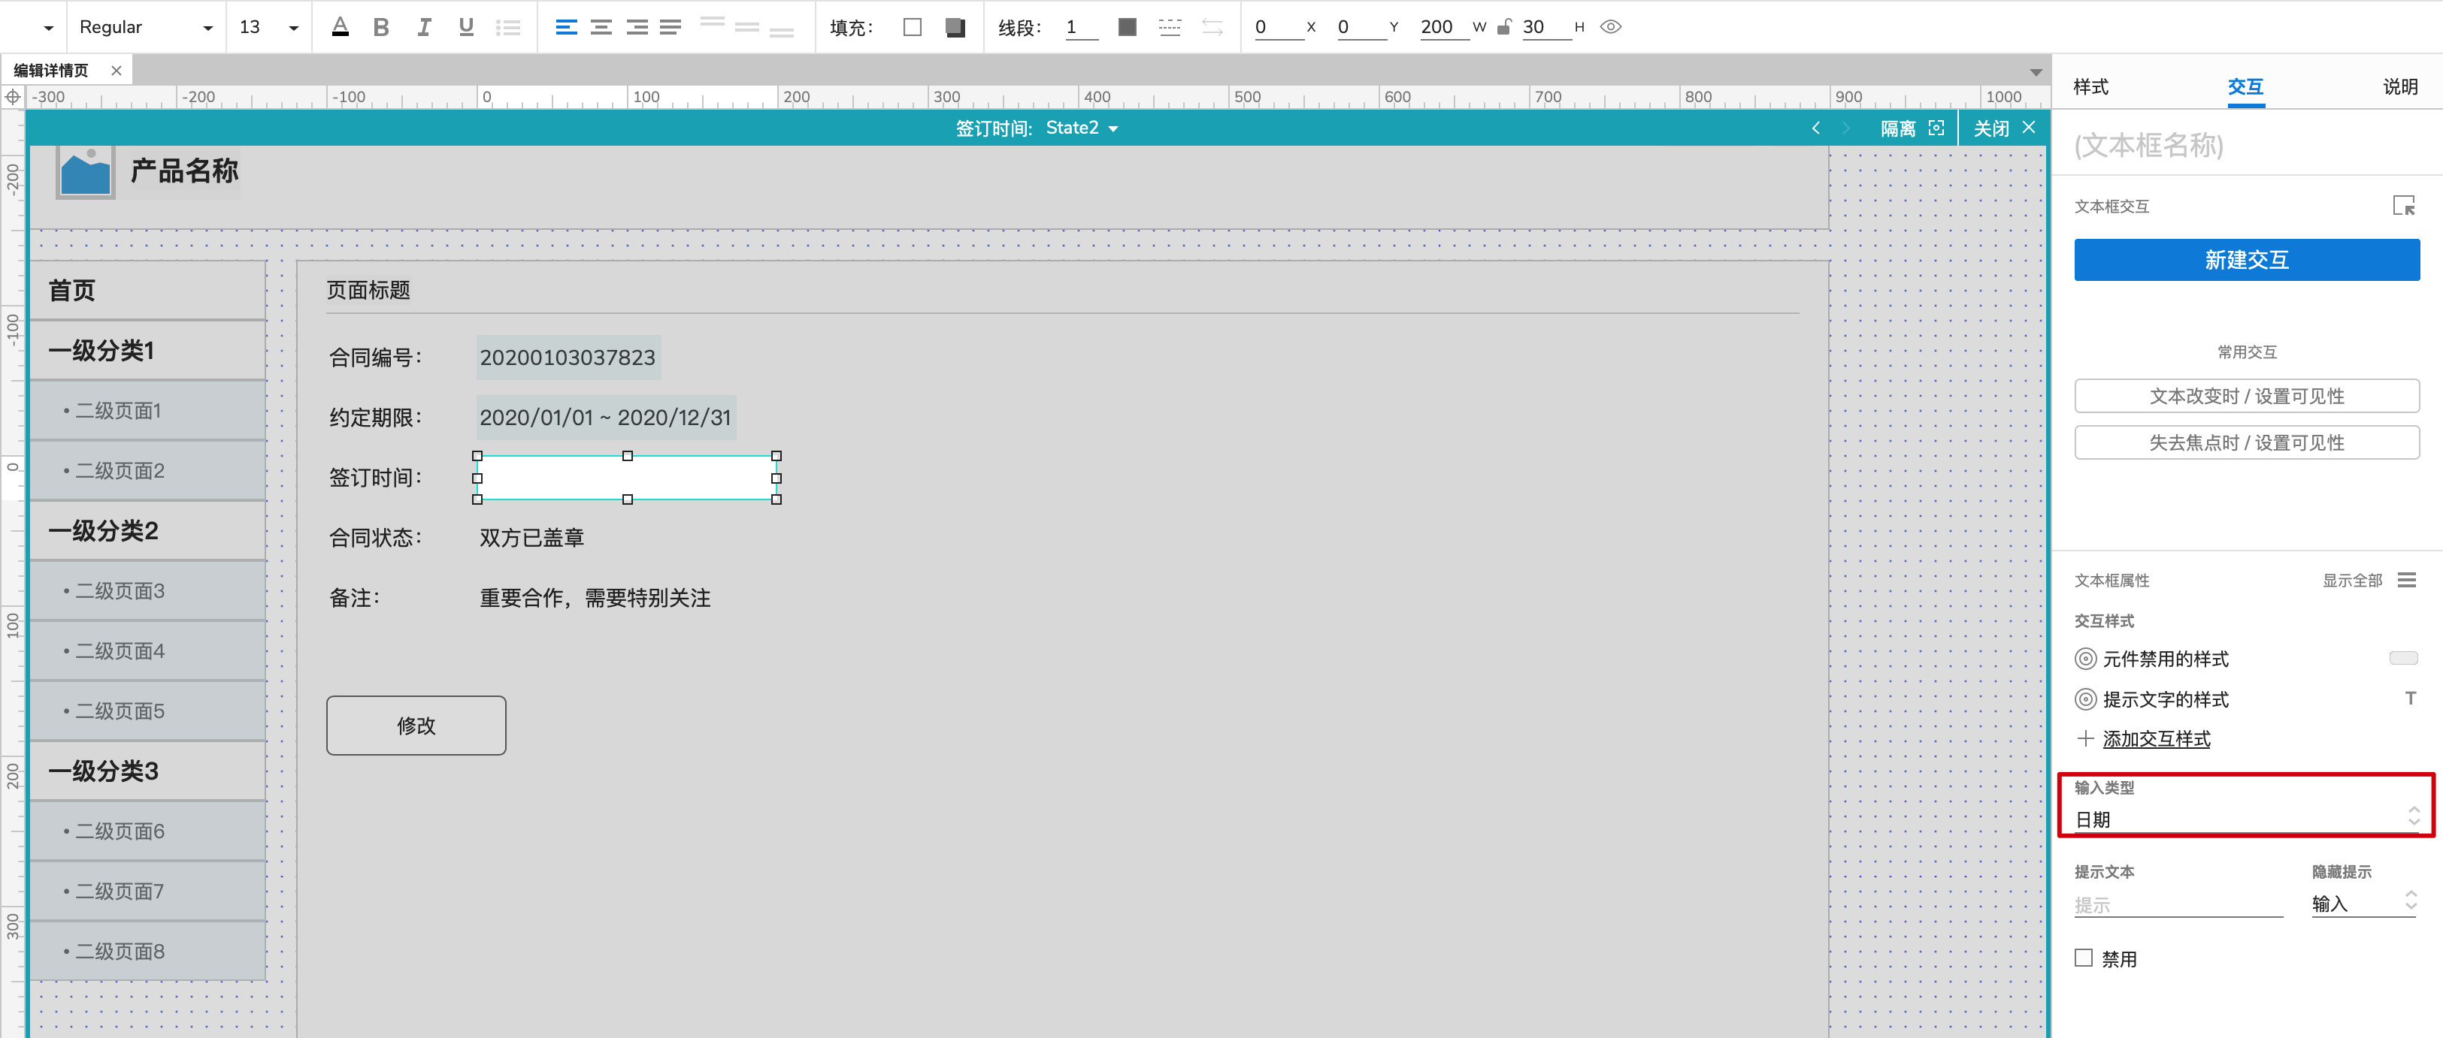Click the 新建交互 button
The width and height of the screenshot is (2443, 1038).
point(2247,260)
